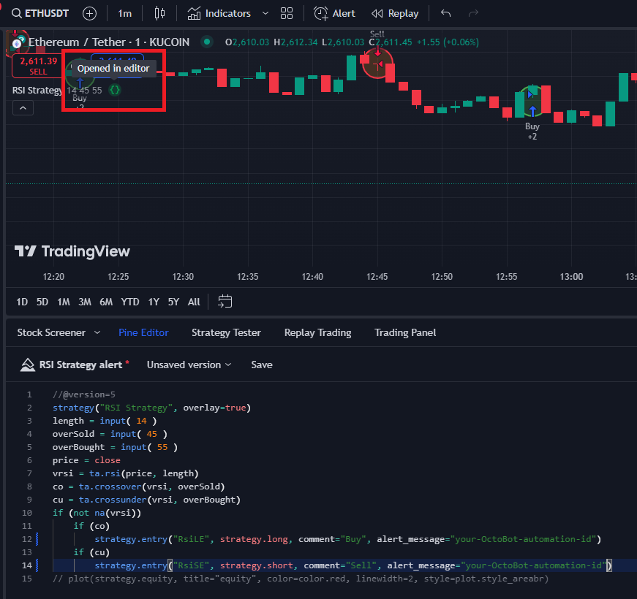Open the Unsaved version dropdown

pos(189,365)
